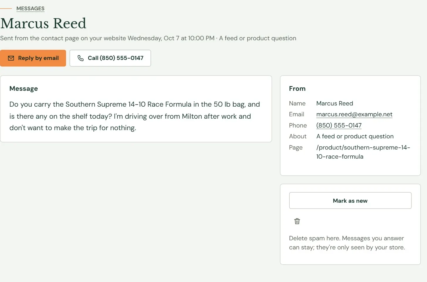Viewport: 427px width, 282px height.
Task: Click the trash delete icon
Action: (x=297, y=221)
